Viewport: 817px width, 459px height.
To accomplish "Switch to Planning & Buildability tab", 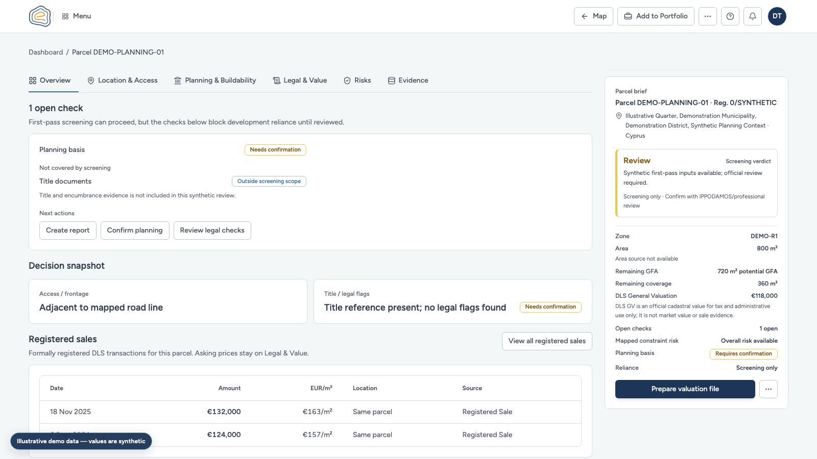I will click(x=215, y=81).
